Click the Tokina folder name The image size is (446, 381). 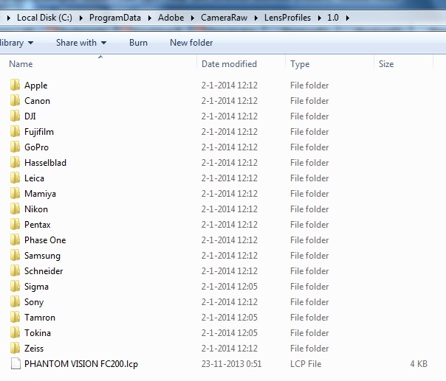[x=37, y=333]
